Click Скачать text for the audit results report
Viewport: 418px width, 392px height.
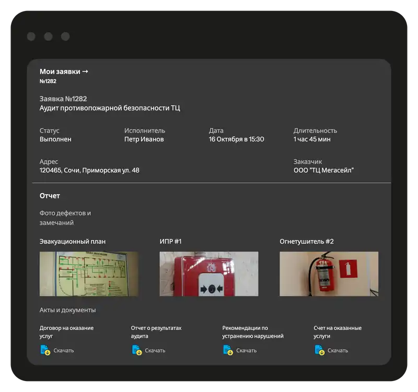click(x=155, y=351)
